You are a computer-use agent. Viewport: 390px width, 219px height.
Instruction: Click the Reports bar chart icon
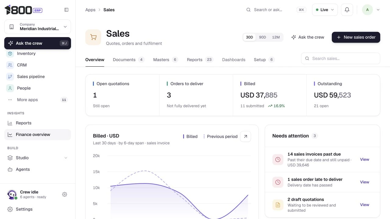point(10,123)
